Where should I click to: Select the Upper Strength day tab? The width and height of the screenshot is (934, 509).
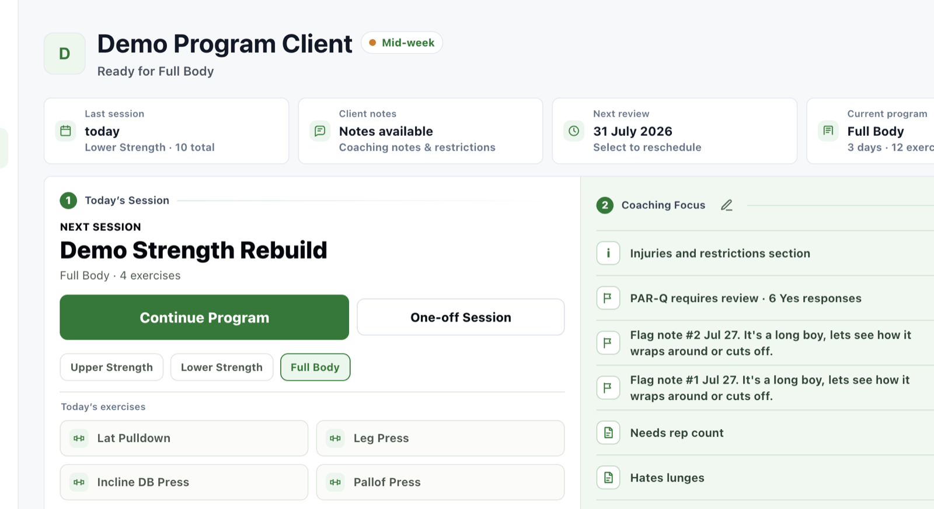tap(111, 367)
